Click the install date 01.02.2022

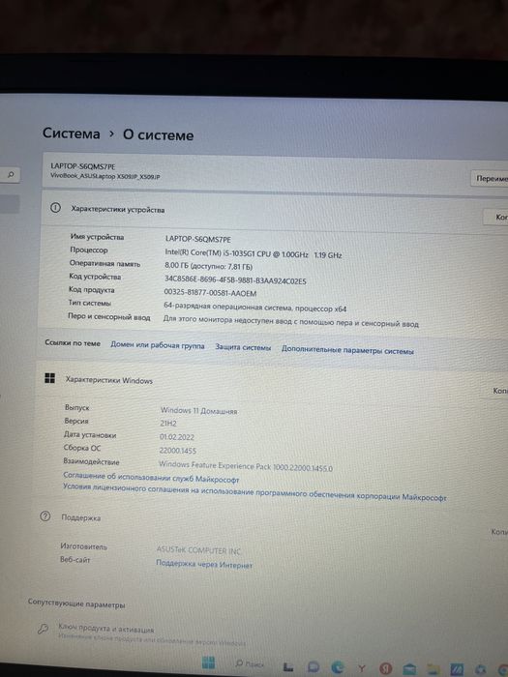pyautogui.click(x=177, y=437)
